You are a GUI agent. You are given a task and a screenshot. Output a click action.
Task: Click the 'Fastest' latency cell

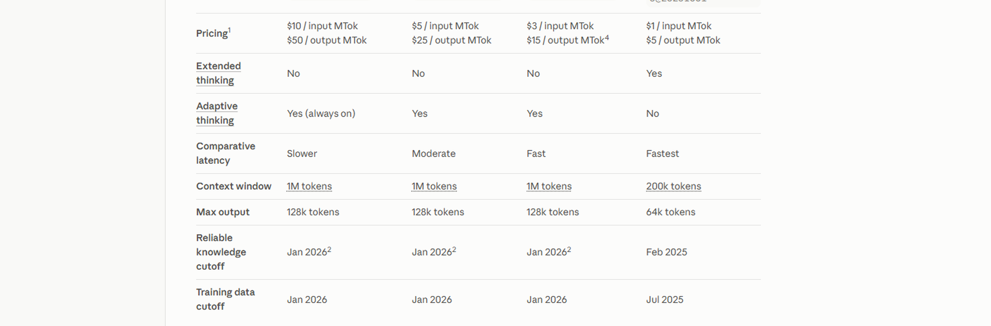tap(662, 153)
